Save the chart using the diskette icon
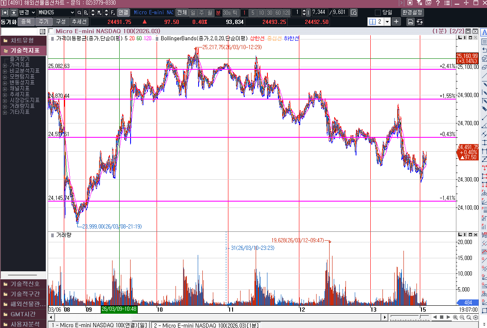Viewport: 487px width, 328px height. click(x=411, y=22)
